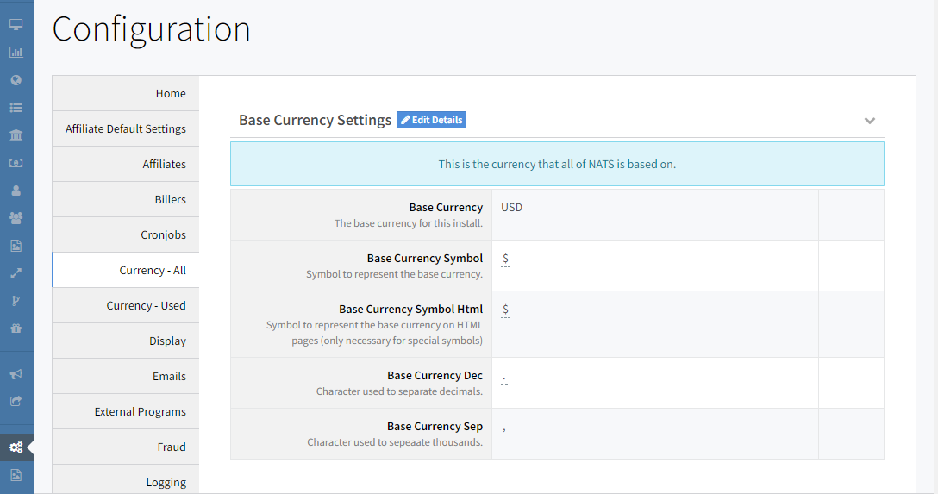Collapse the Base Currency Settings section chevron

pos(870,121)
